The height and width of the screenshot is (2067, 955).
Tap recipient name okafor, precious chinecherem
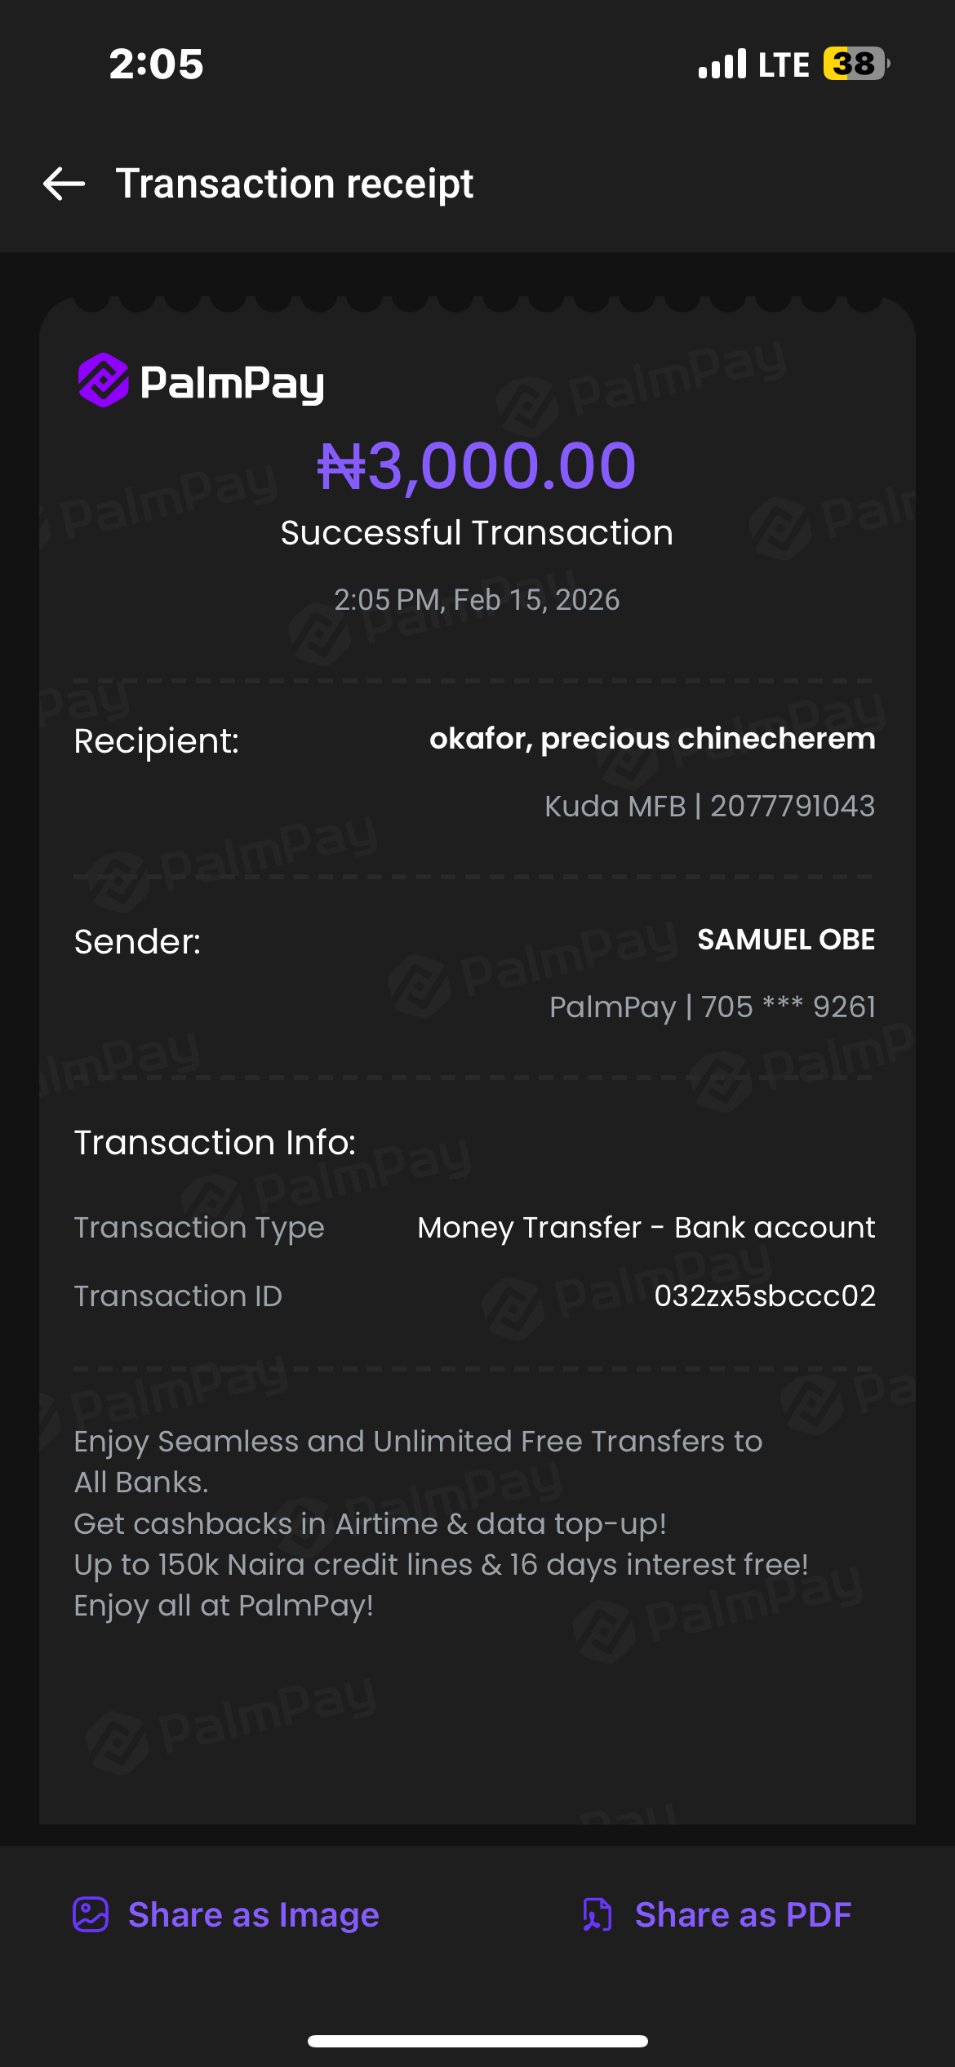point(652,738)
